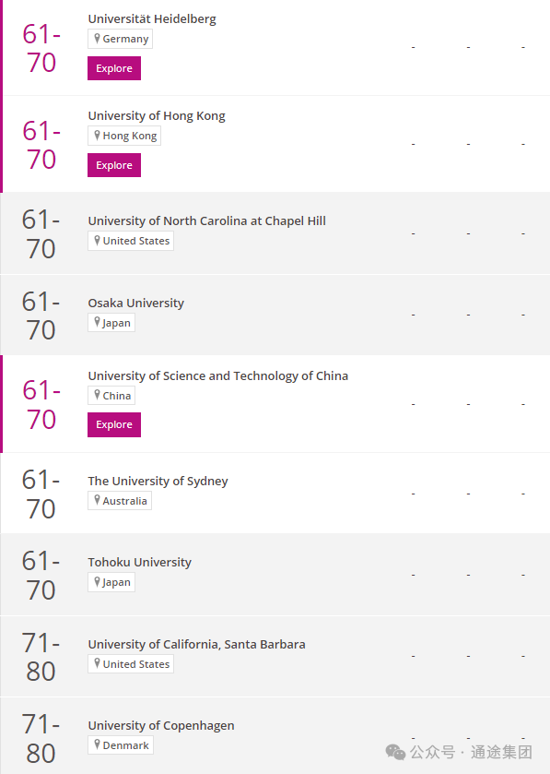Click the Explore button under Universität Heidelberg
This screenshot has width=550, height=774.
click(x=114, y=68)
